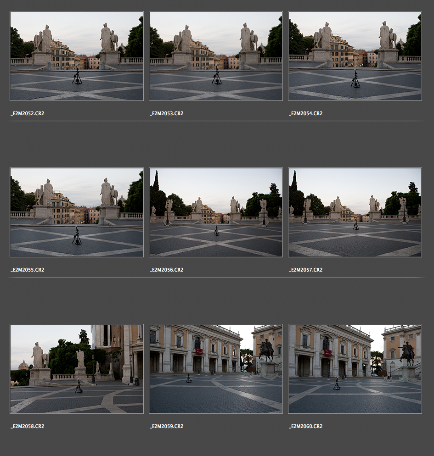Select the _E2M2056.CR2 filename label
The height and width of the screenshot is (456, 434).
[x=167, y=270]
